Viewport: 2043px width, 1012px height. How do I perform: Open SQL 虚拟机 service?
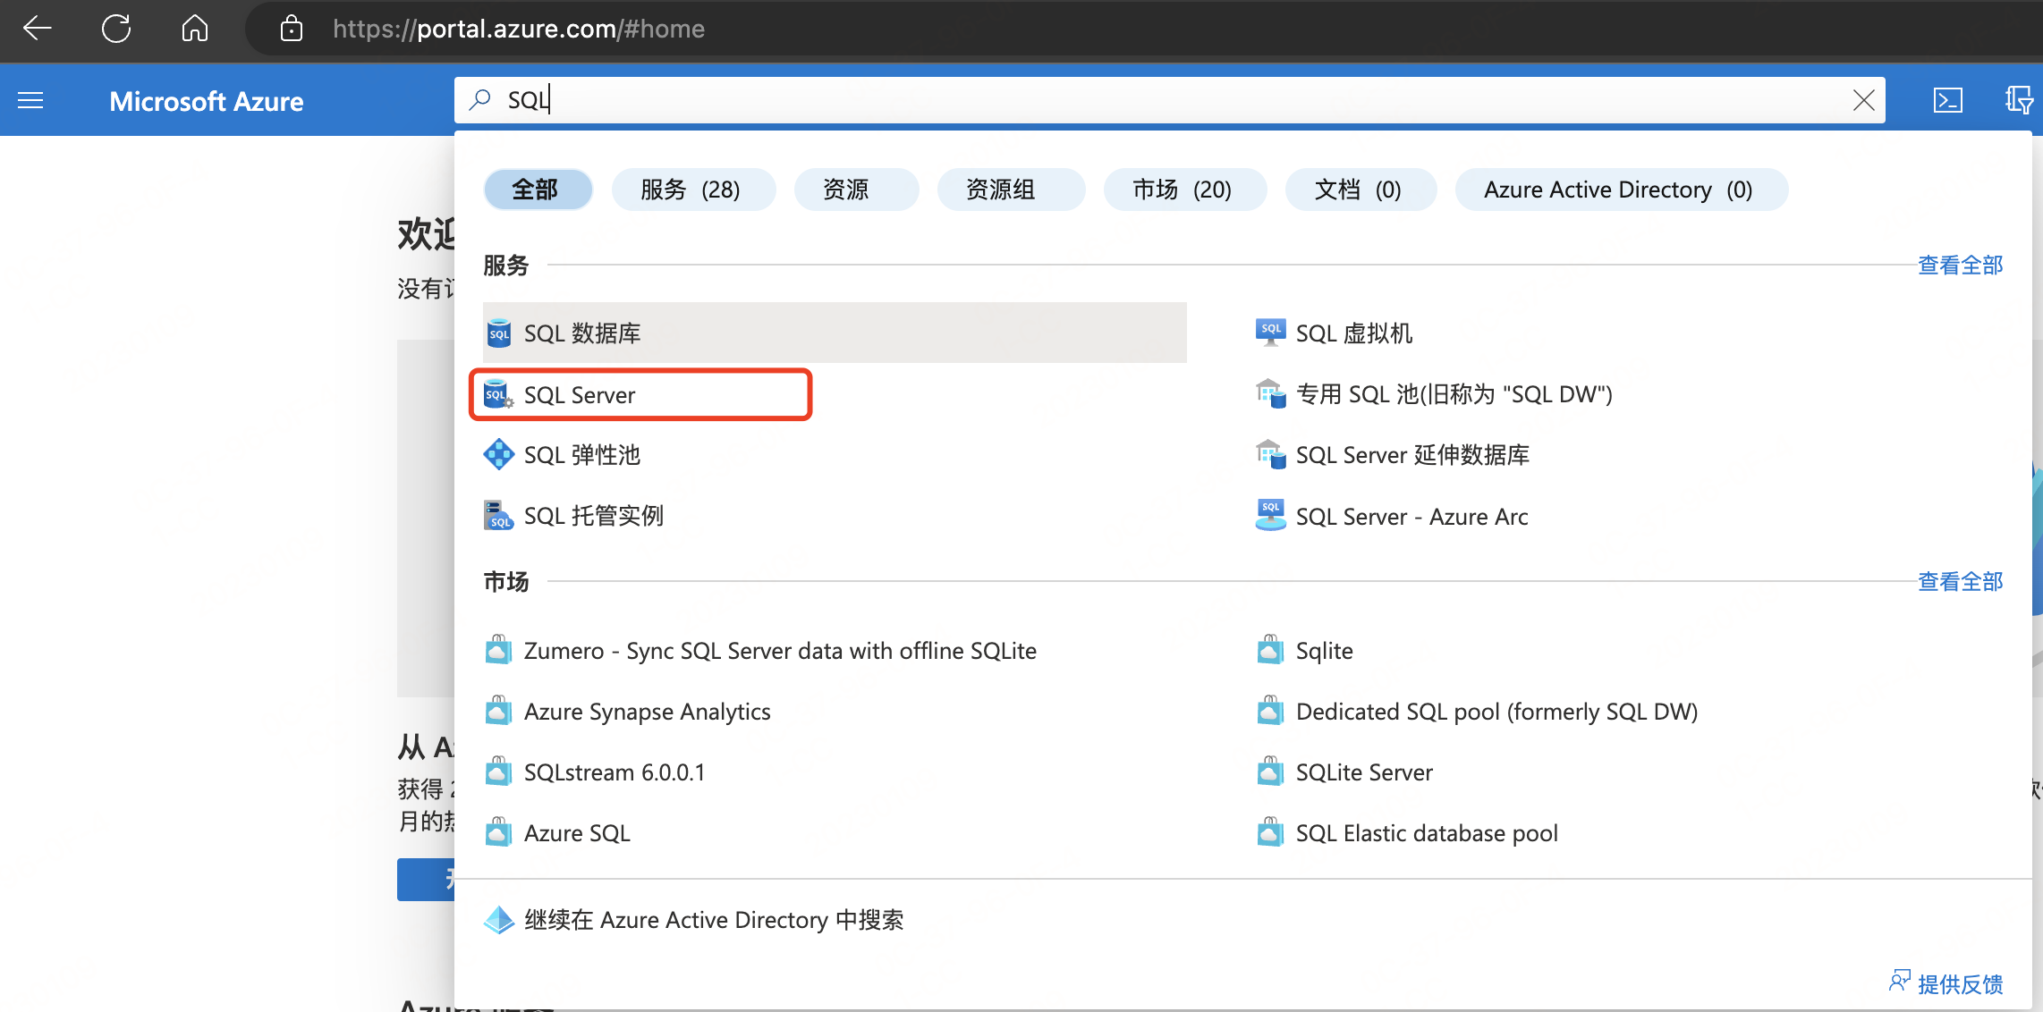coord(1354,333)
